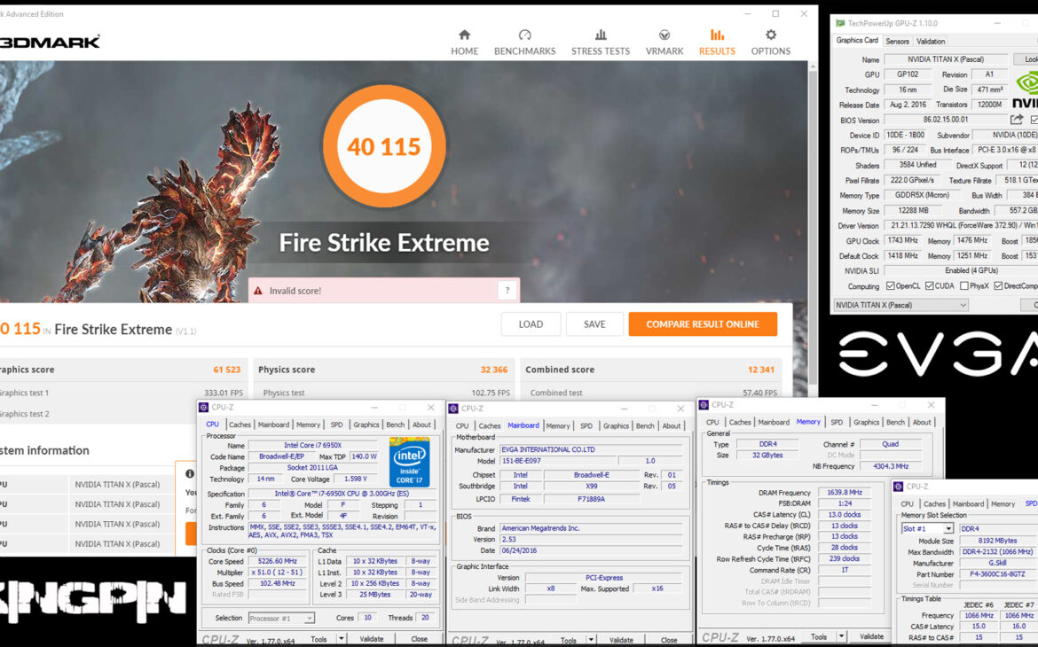Click the Load button in 3DMark

tap(531, 324)
